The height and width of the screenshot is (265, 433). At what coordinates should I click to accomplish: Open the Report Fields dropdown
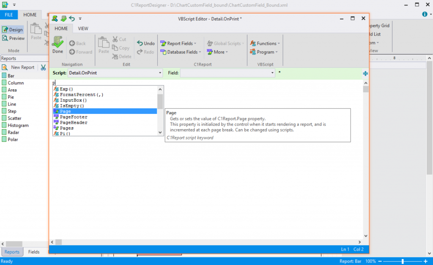[178, 43]
